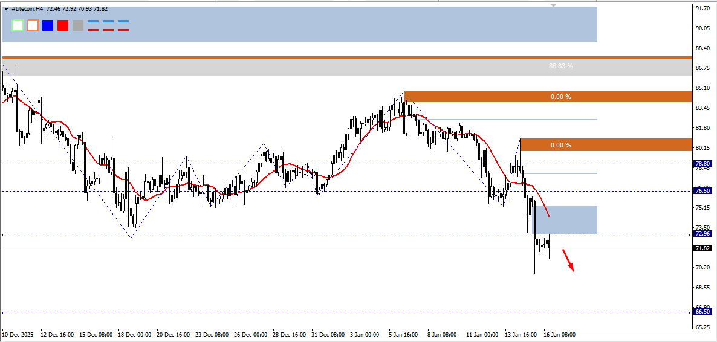Click the 68.55 price axis label

pos(702,287)
